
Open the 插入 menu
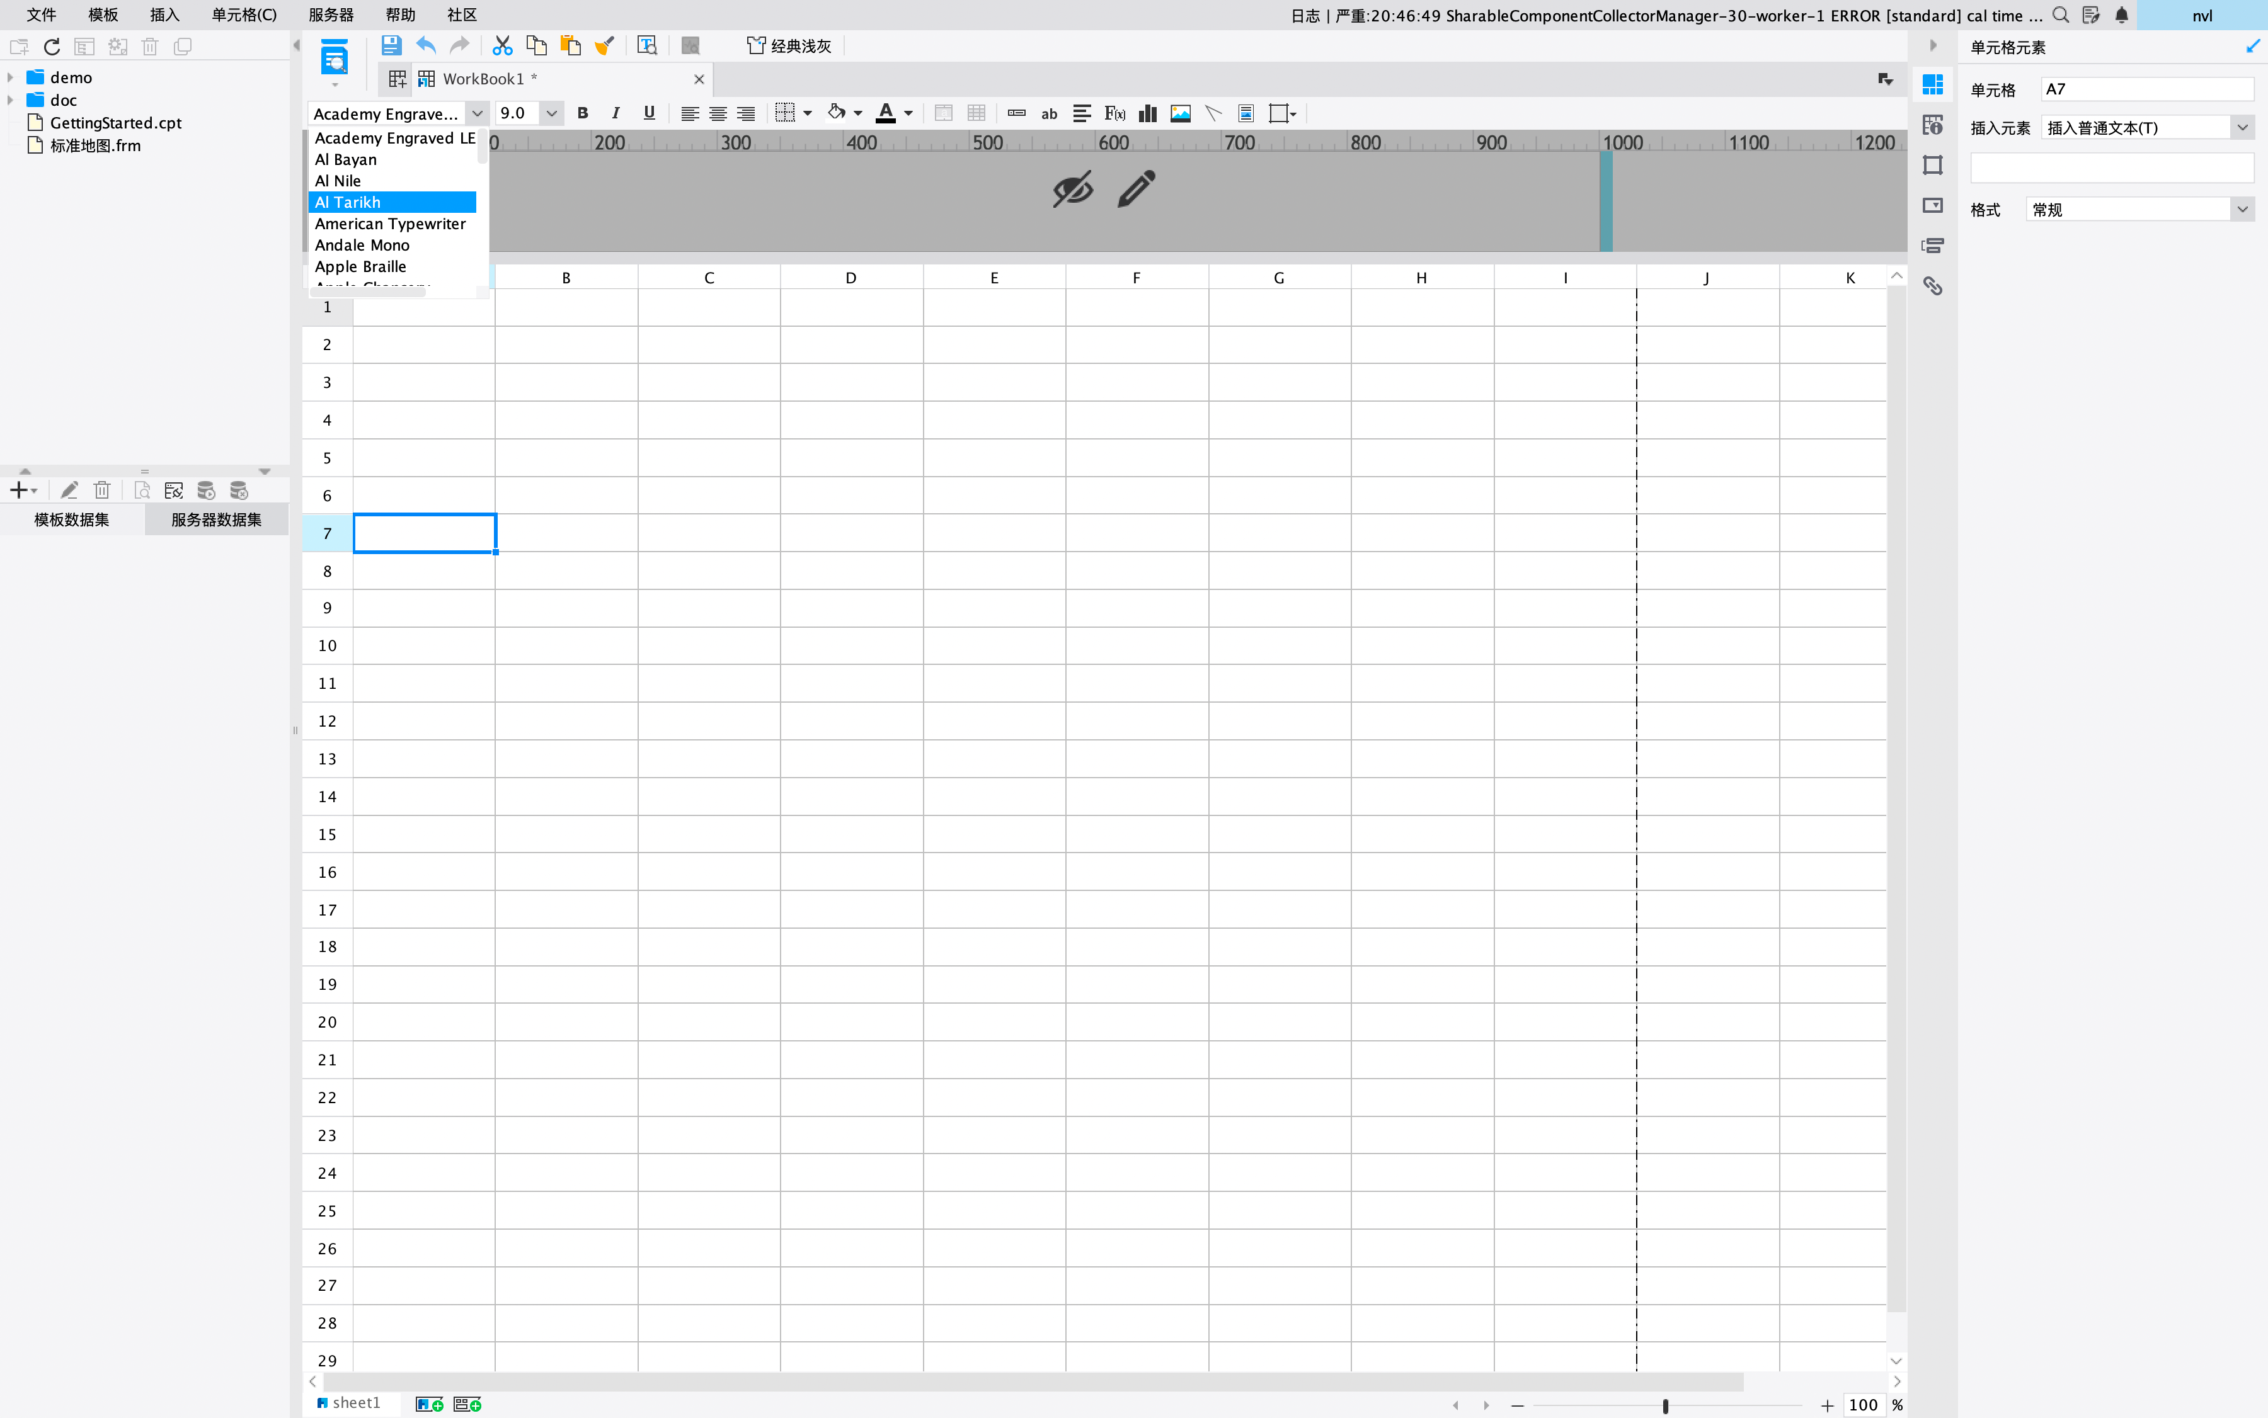[x=164, y=15]
